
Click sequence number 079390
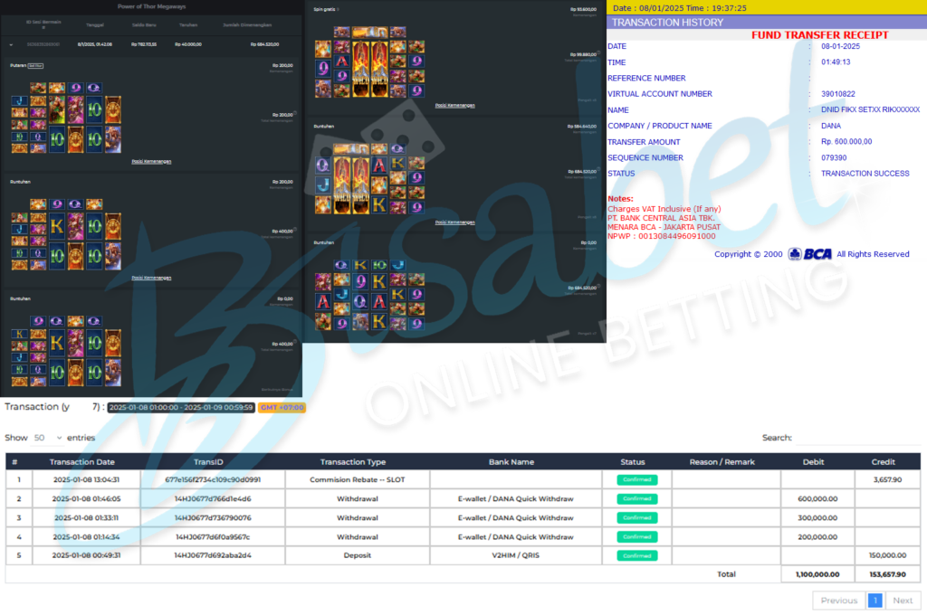tap(834, 157)
